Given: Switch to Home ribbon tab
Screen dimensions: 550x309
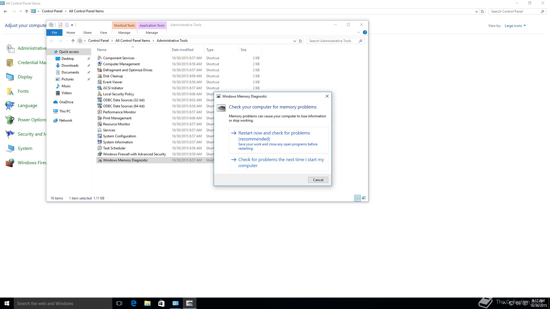Looking at the screenshot, I should pos(71,33).
